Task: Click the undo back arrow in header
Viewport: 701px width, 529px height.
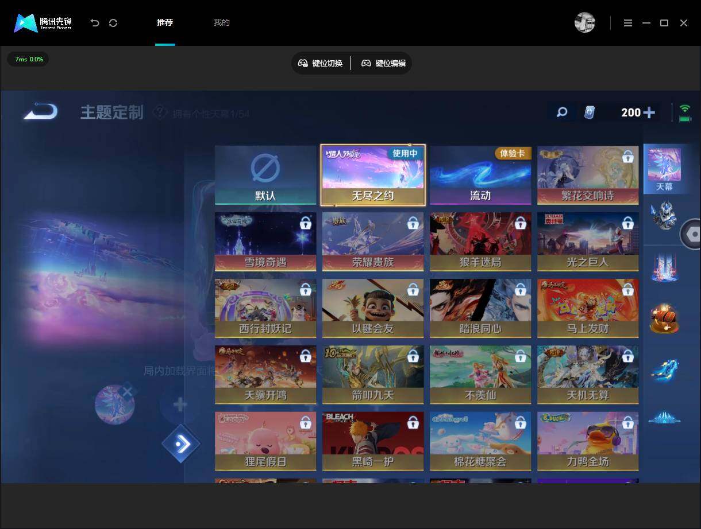Action: (x=95, y=23)
